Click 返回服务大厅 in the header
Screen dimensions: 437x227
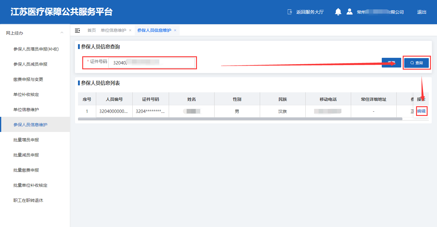[x=306, y=12]
